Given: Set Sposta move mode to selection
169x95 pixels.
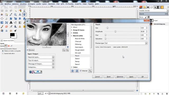Looking at the screenshot, I should coord(9,46).
